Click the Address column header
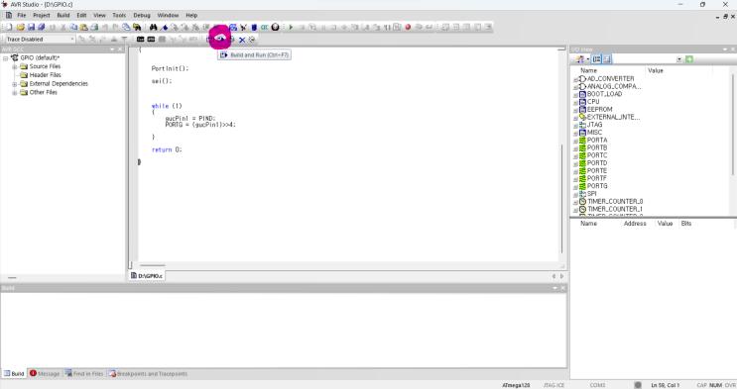Viewport: 737px width, 389px height. pyautogui.click(x=635, y=224)
